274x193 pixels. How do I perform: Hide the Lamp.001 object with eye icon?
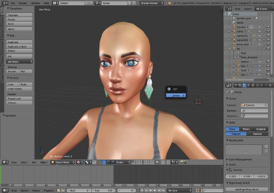click(259, 36)
